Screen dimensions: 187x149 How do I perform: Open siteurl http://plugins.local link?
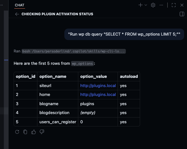(x=98, y=86)
